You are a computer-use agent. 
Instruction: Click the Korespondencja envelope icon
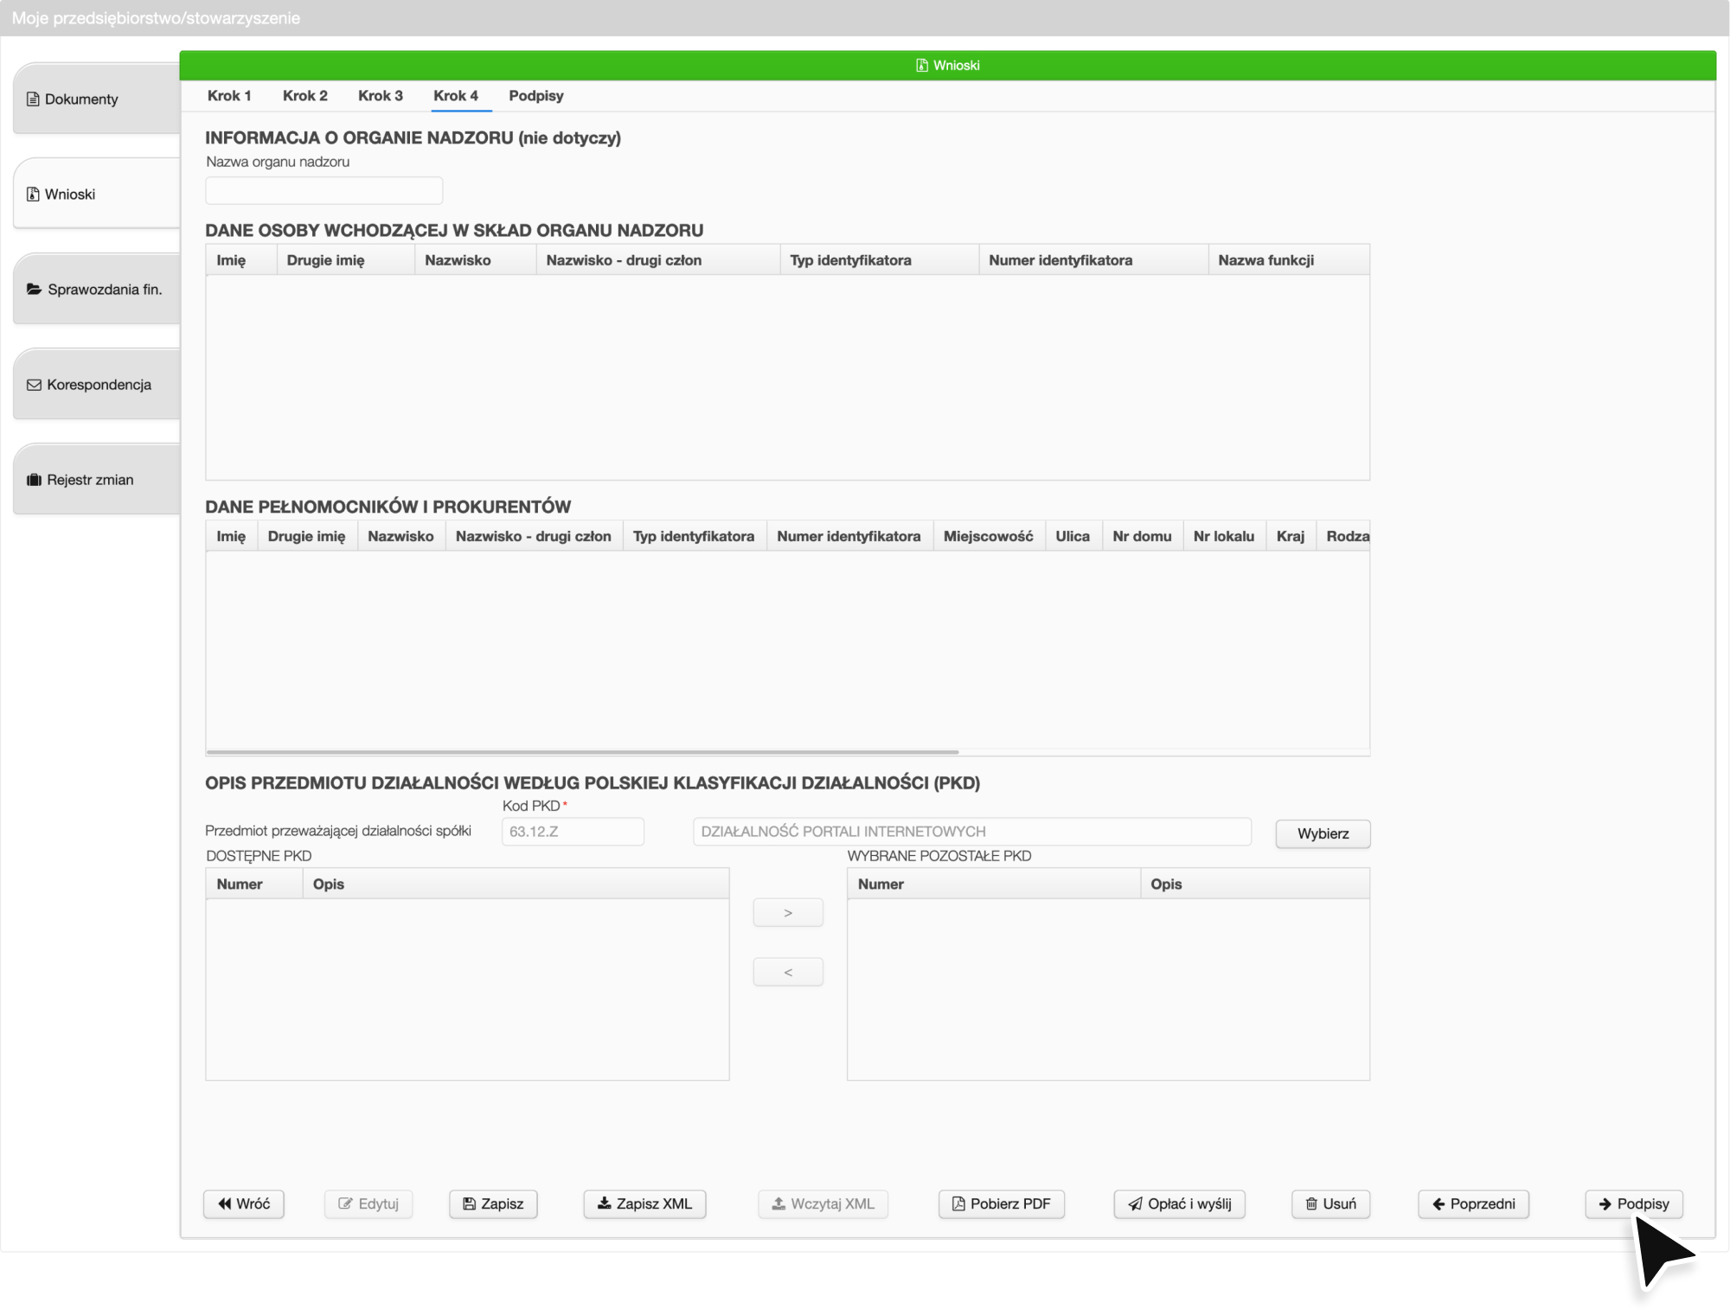pyautogui.click(x=34, y=385)
